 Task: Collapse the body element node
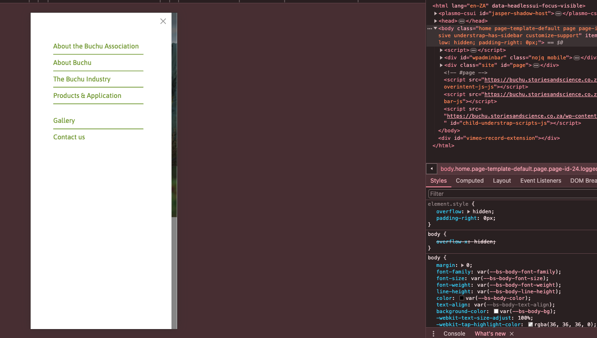click(435, 28)
